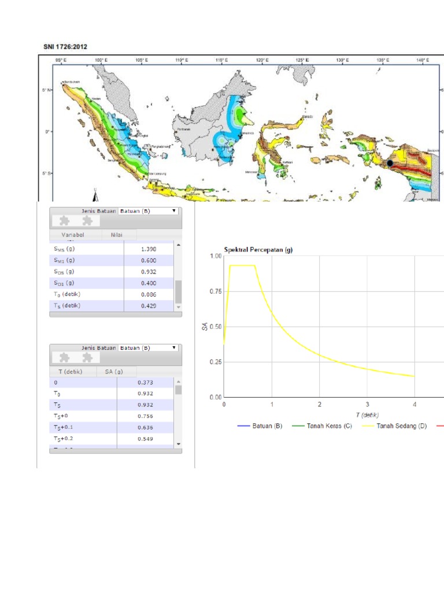Click the first puzzle icon above the T (detik) table
This screenshot has height=592, width=444.
pyautogui.click(x=65, y=358)
